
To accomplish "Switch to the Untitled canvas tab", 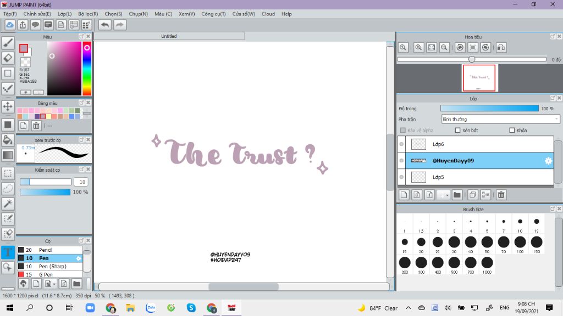I will tap(169, 36).
